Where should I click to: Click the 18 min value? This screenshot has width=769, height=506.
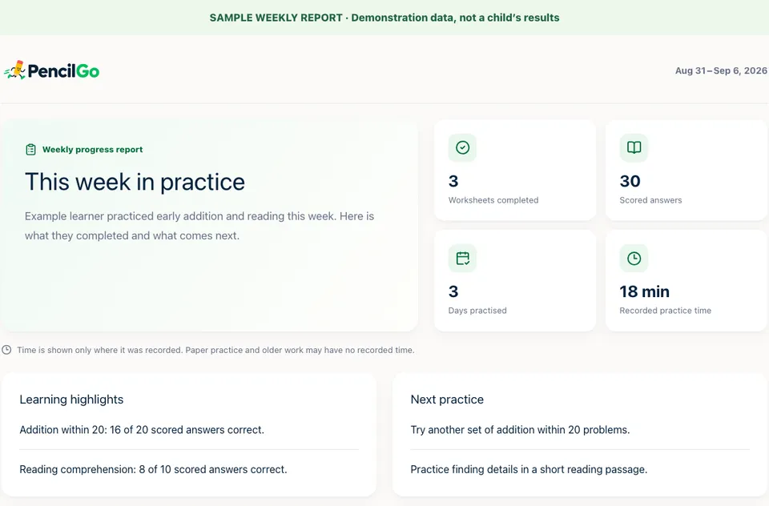[644, 291]
